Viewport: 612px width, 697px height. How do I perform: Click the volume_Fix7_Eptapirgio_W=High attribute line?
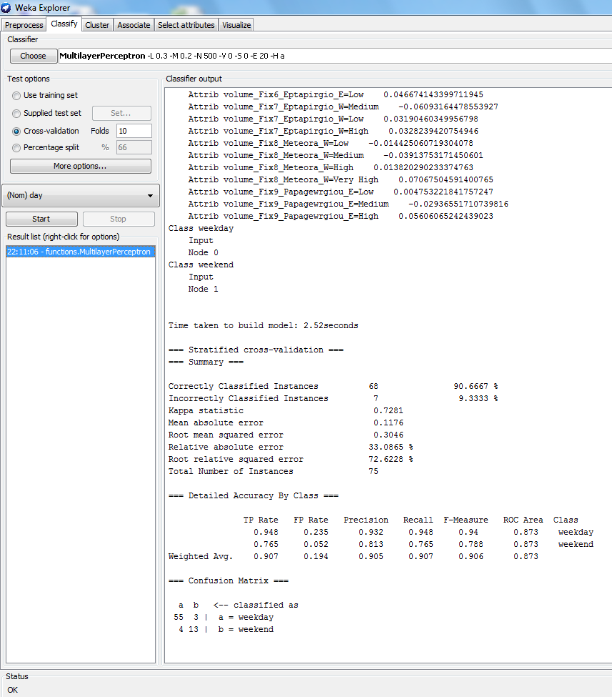333,131
